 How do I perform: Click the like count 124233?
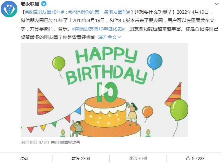coord(198,159)
